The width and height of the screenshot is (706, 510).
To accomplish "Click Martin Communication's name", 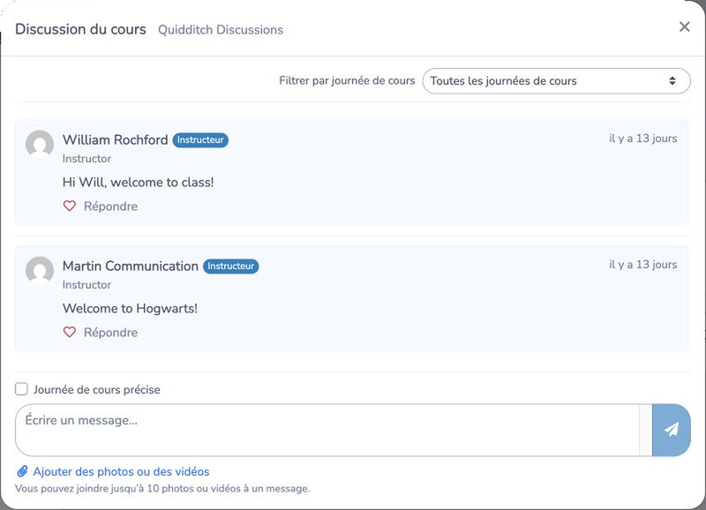I will [x=131, y=266].
